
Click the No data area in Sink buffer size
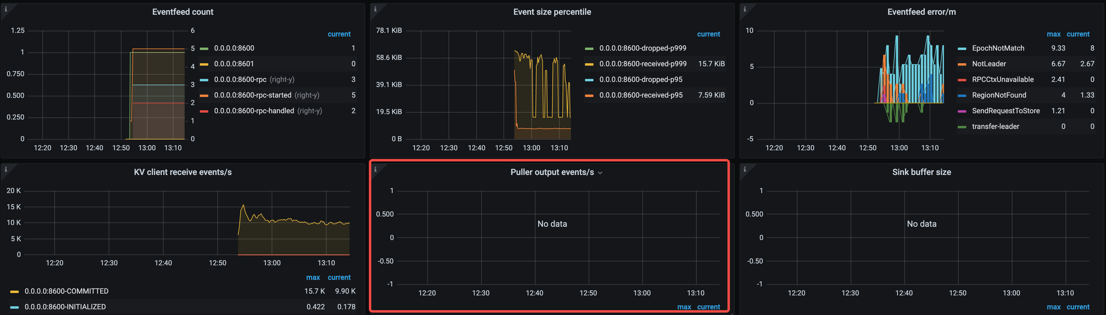[x=921, y=223]
